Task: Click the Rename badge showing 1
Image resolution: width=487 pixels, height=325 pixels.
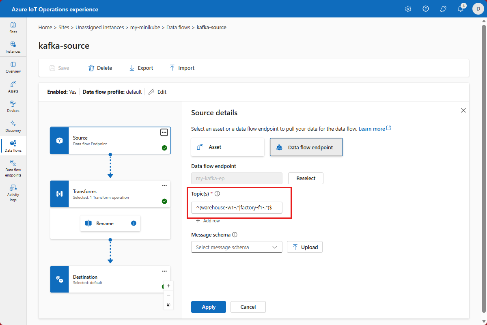Action: [x=134, y=224]
